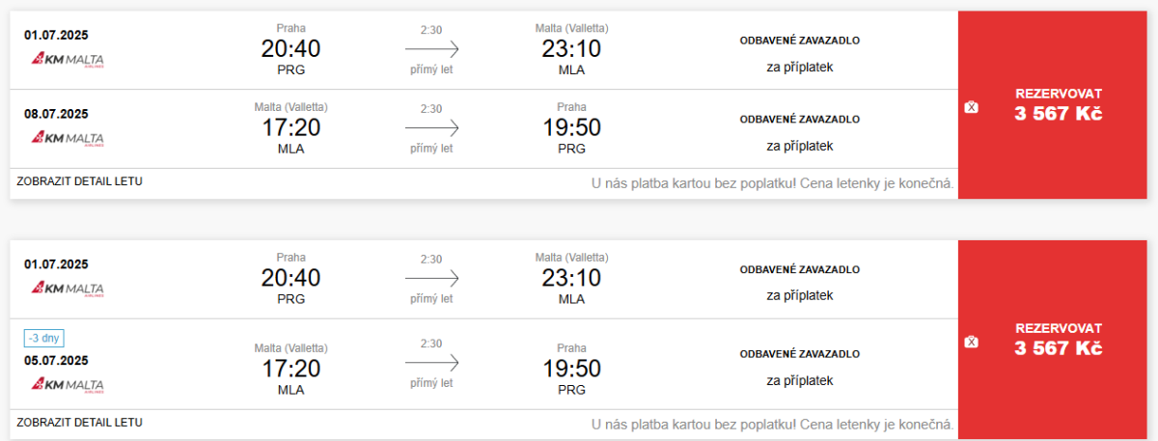The width and height of the screenshot is (1158, 441).
Task: Click KM Malta logo on 05.07.2025 return flight
Action: pos(68,385)
